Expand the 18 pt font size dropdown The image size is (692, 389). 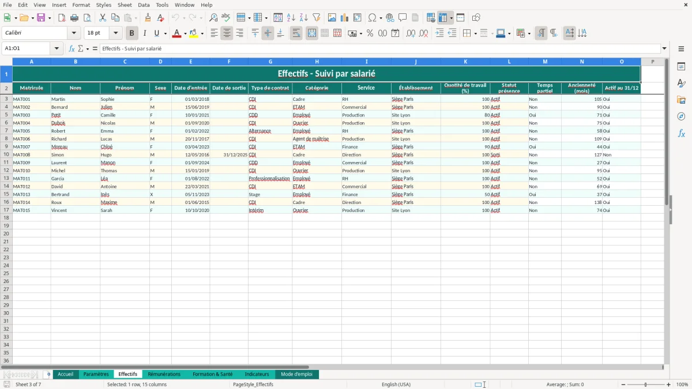pos(115,33)
